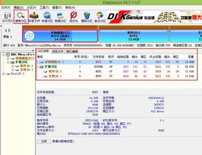Collapse the HD0 VMwareVirt disk node in the tree

(4, 54)
